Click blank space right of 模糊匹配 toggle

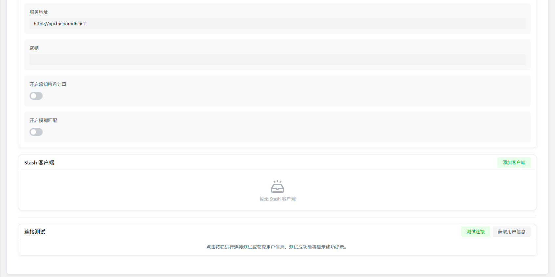262,132
